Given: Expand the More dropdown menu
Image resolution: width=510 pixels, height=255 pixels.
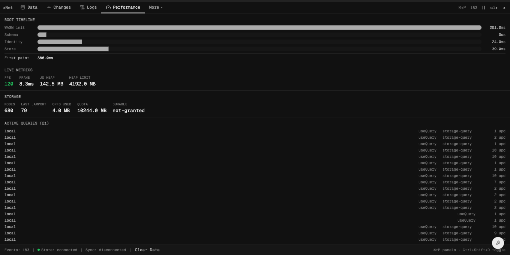Looking at the screenshot, I should (x=156, y=7).
